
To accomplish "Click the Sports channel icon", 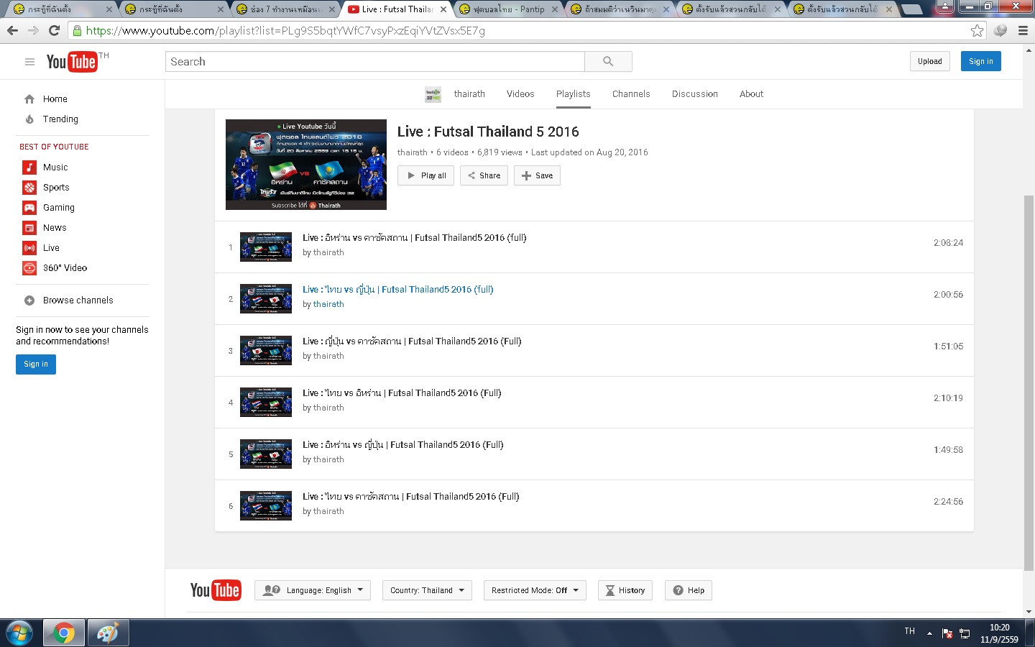I will pos(29,188).
